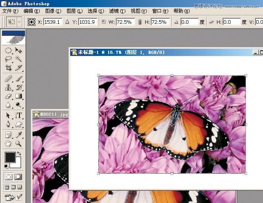
Task: Open the 文件(F) menu
Action: click(10, 11)
